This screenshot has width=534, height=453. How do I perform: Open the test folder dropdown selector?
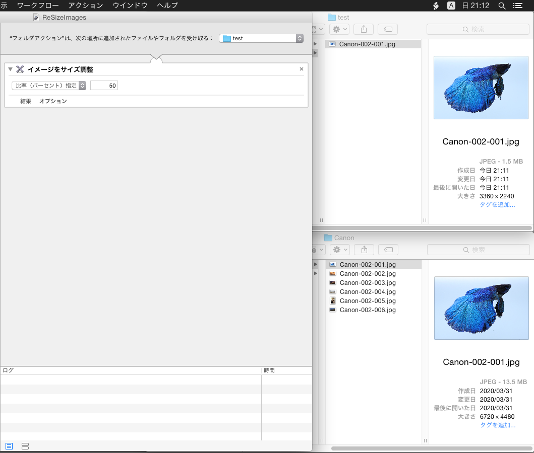[x=261, y=38]
